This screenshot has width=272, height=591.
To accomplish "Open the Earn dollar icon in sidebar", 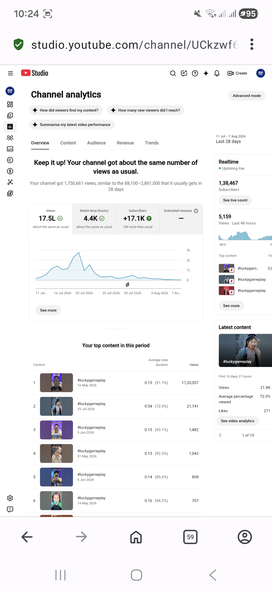I will click(x=10, y=171).
